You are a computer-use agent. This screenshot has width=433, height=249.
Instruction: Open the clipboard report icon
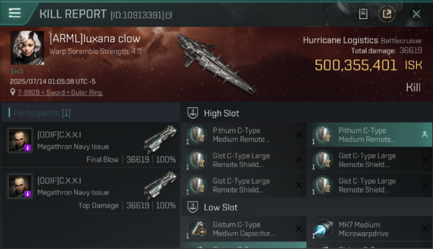[x=363, y=14]
